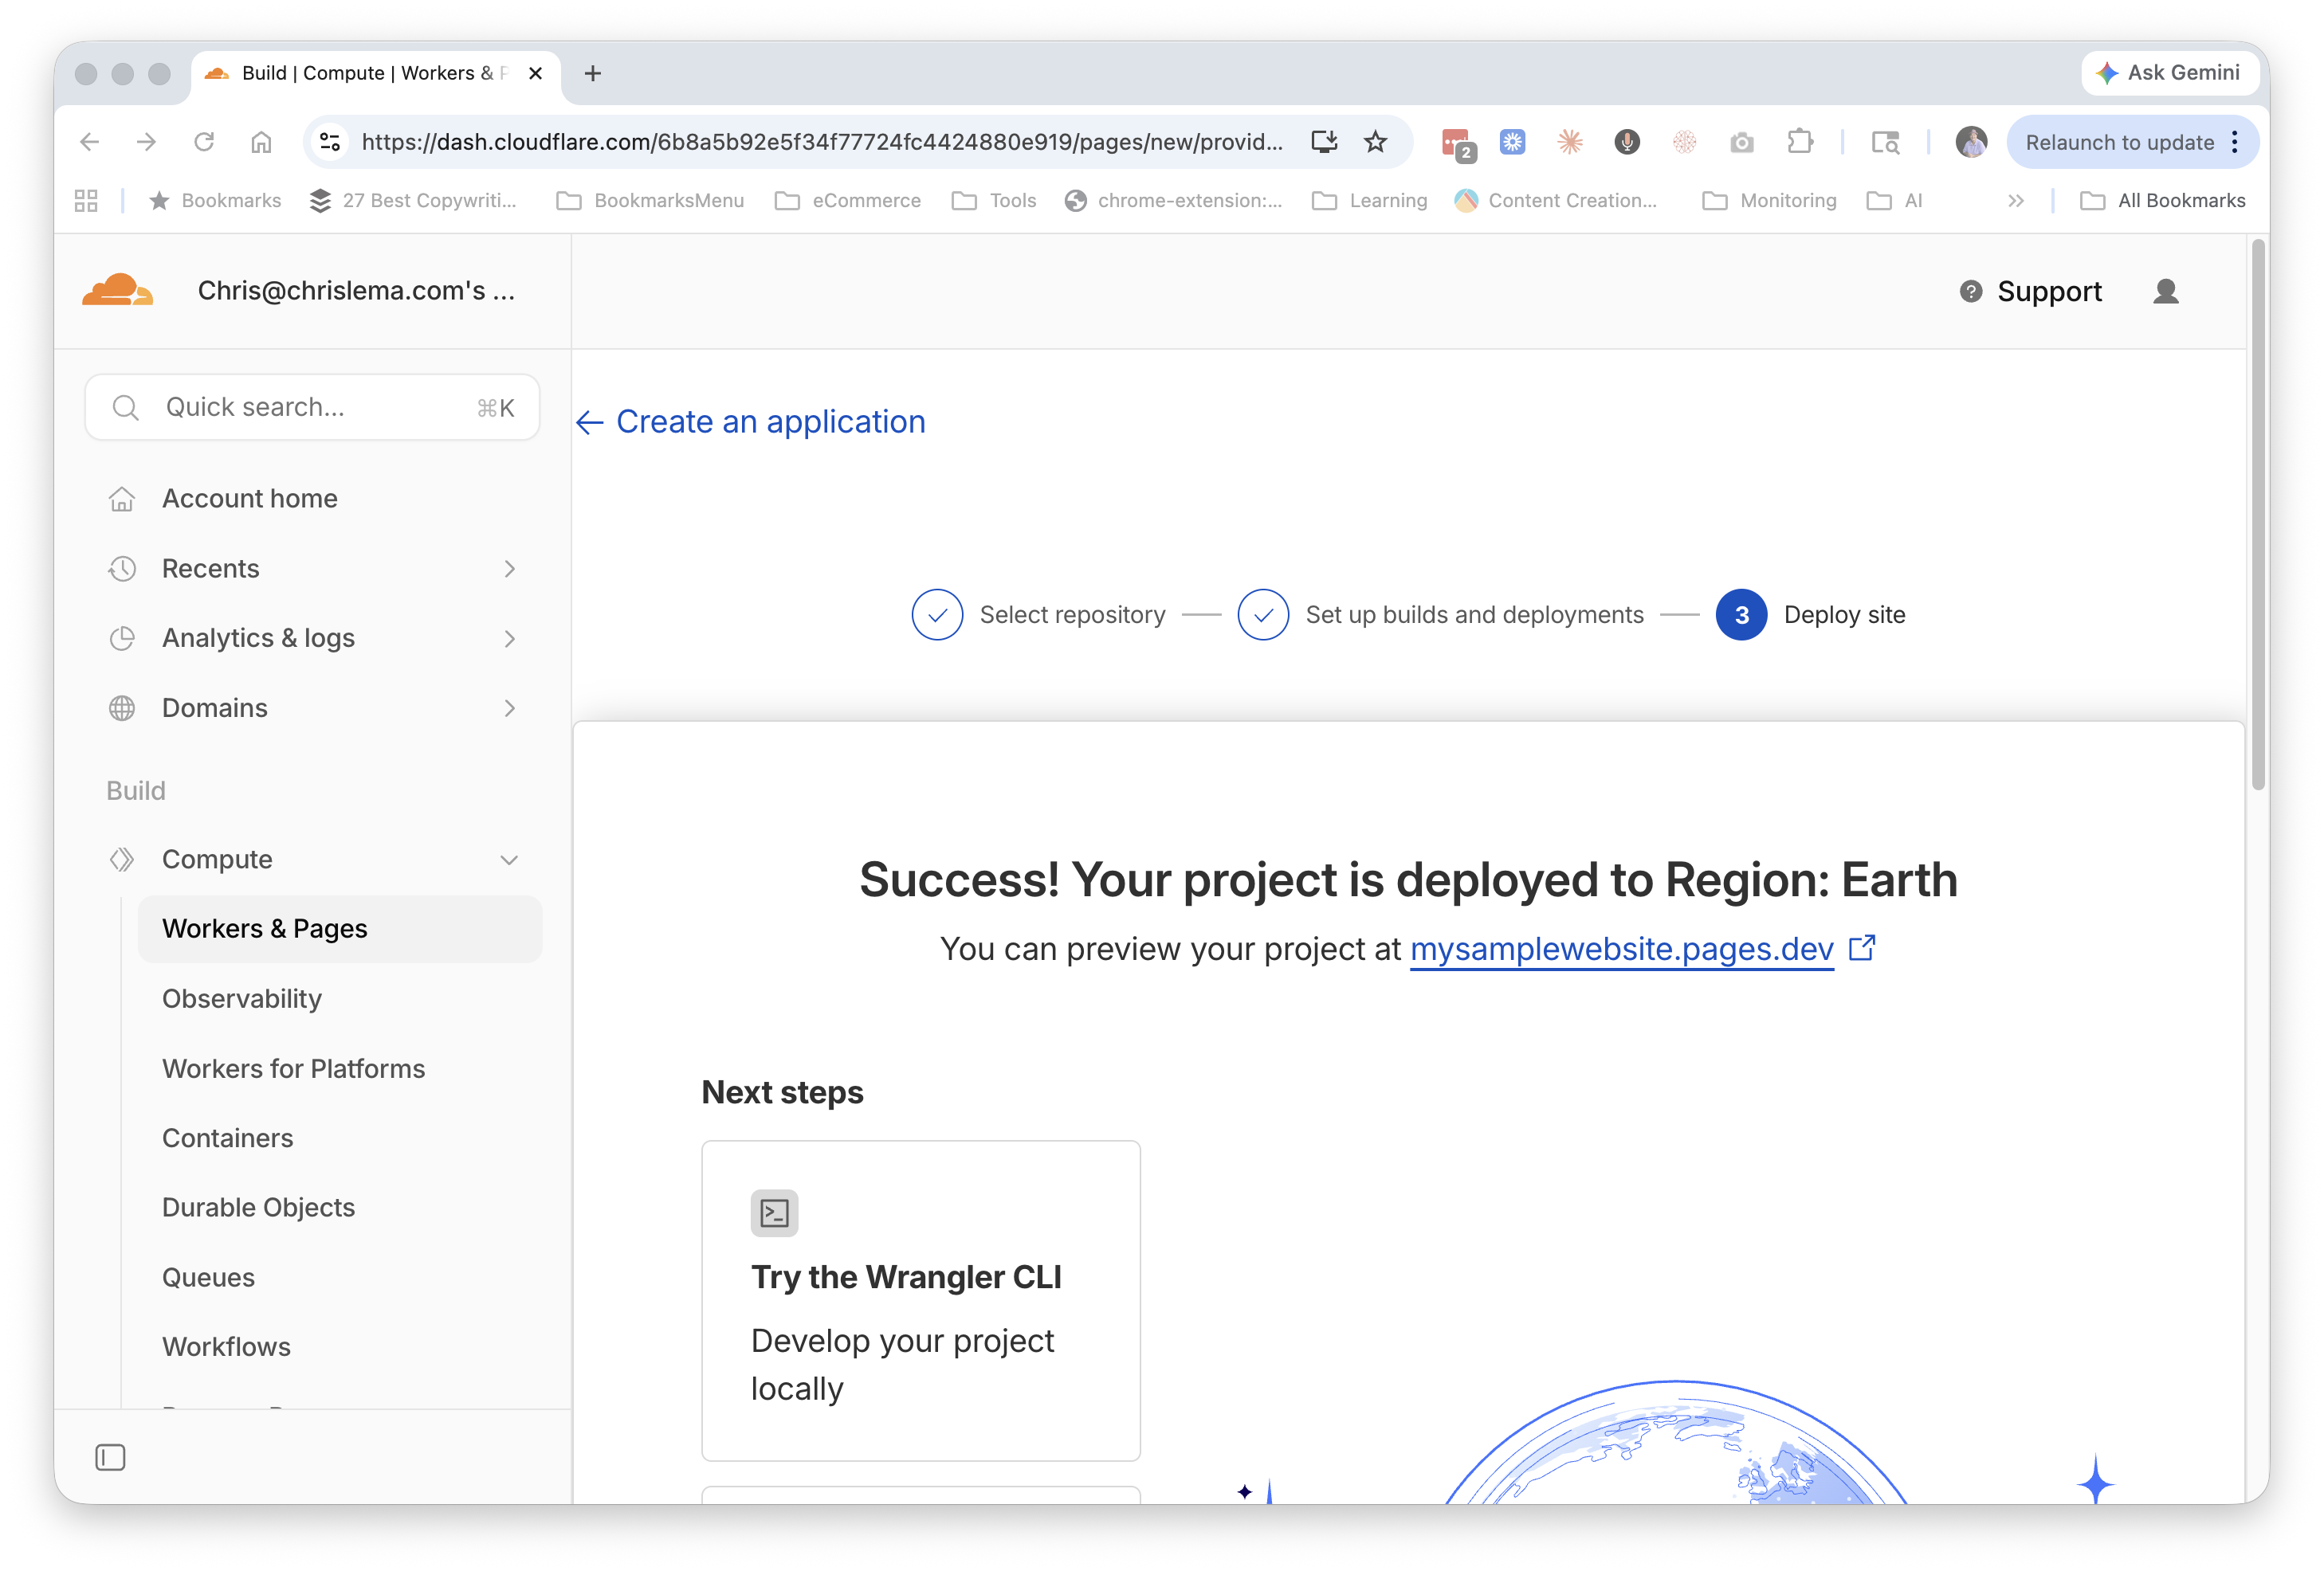2324x1571 pixels.
Task: Open Observability in the sidebar
Action: click(x=242, y=998)
